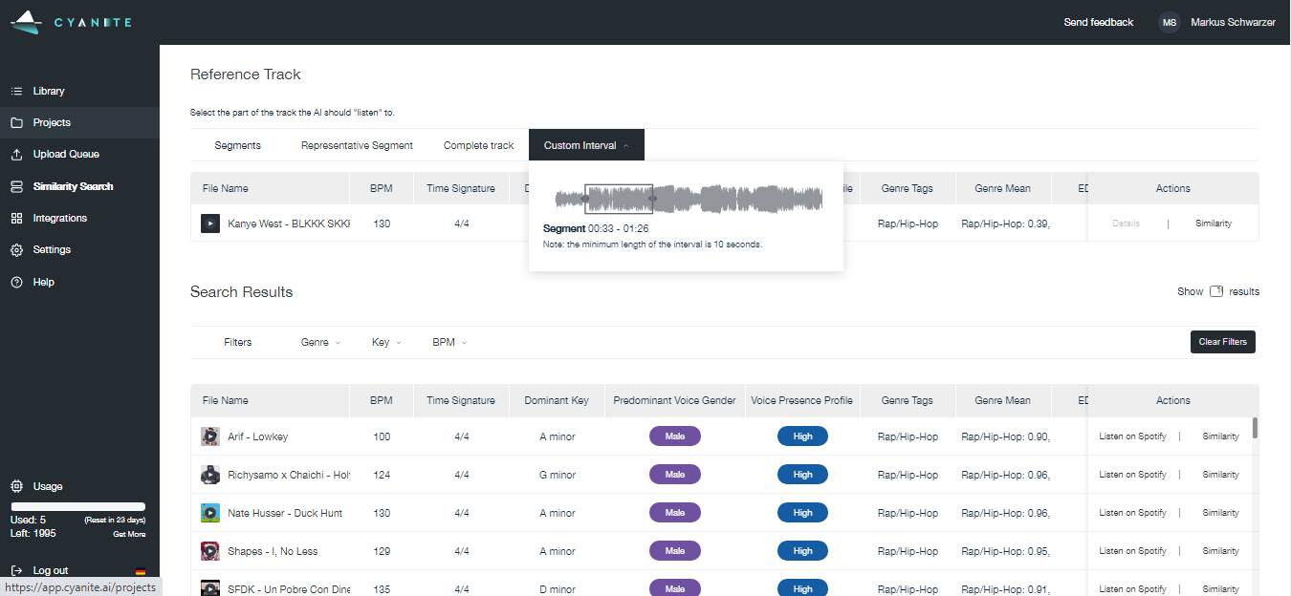This screenshot has height=596, width=1291.
Task: Switch to the Segments tab
Action: (x=237, y=144)
